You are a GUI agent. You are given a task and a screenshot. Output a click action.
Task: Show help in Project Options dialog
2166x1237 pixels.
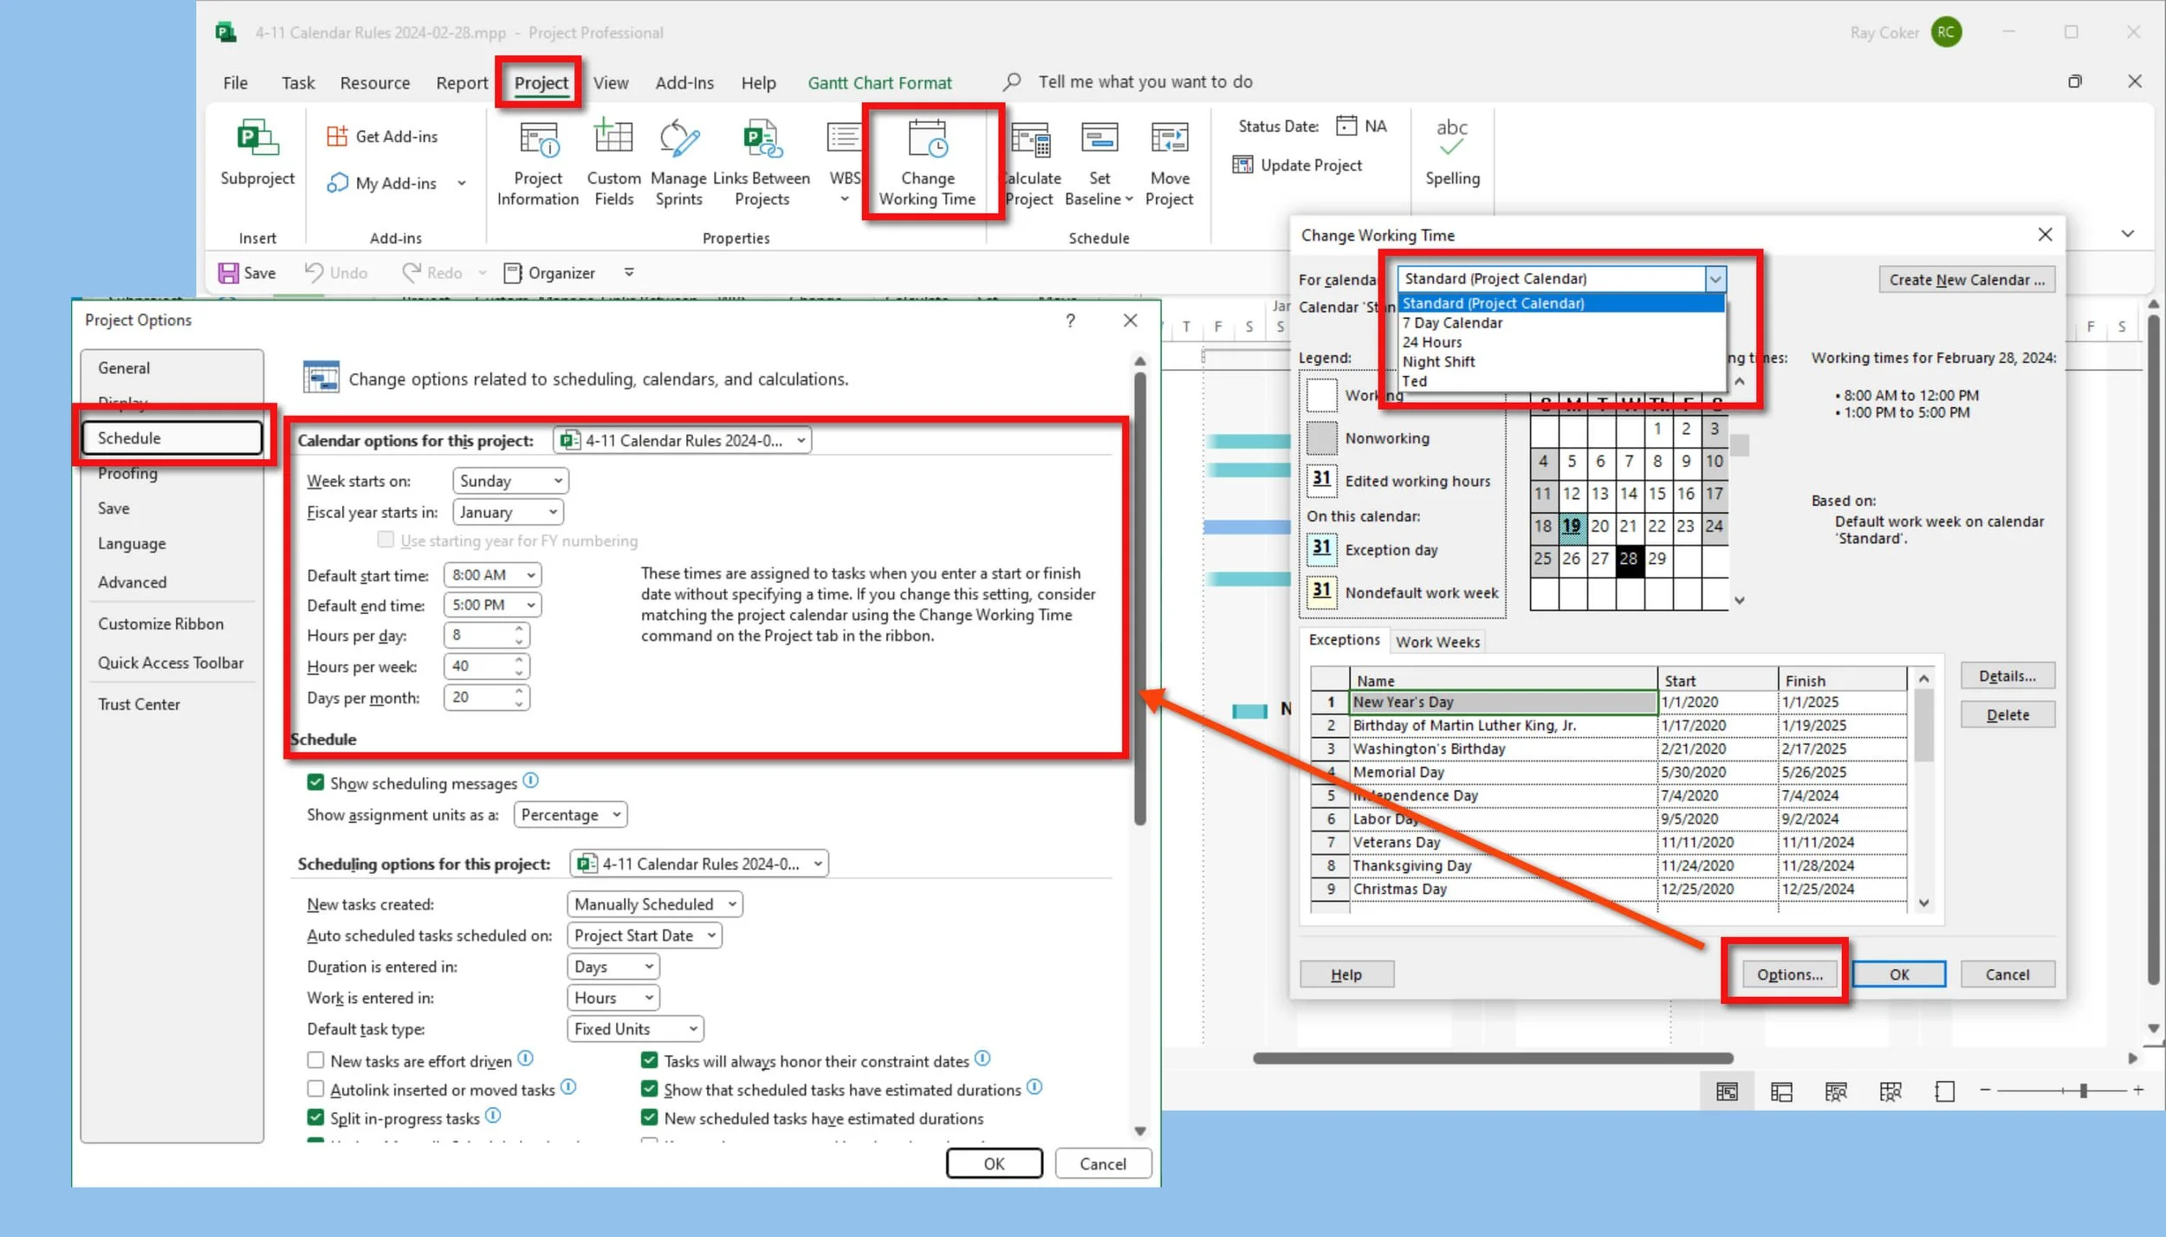(1070, 321)
